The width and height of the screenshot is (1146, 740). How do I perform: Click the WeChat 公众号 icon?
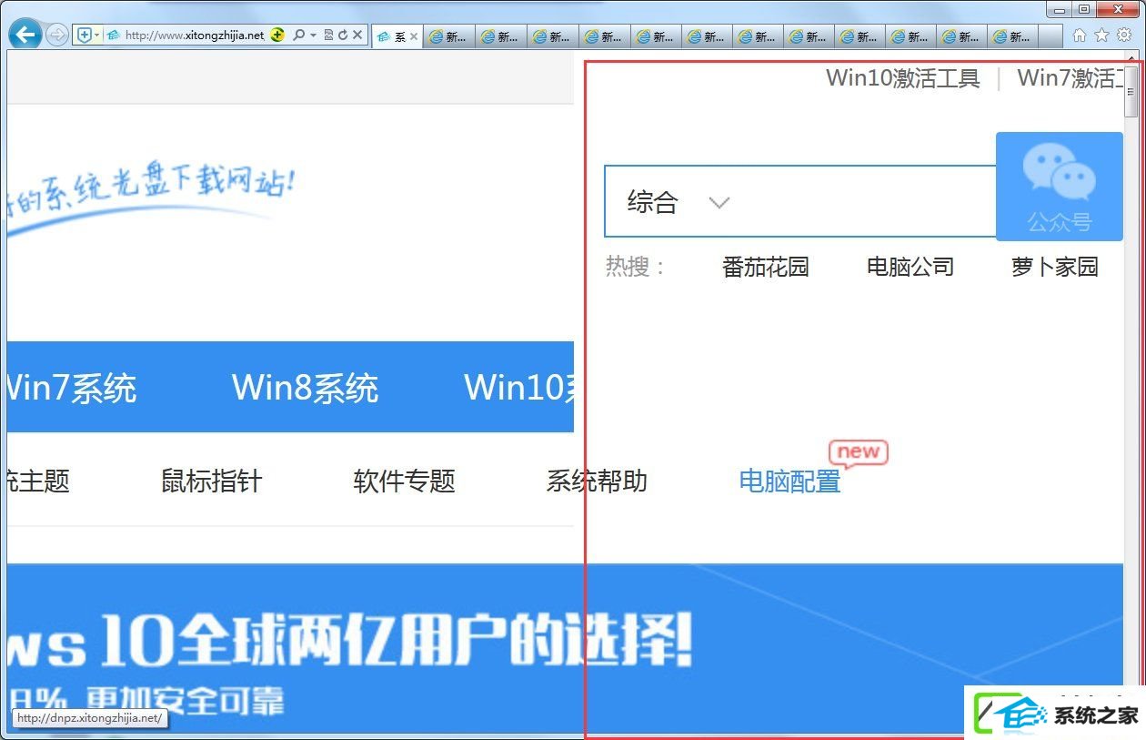[x=1060, y=187]
